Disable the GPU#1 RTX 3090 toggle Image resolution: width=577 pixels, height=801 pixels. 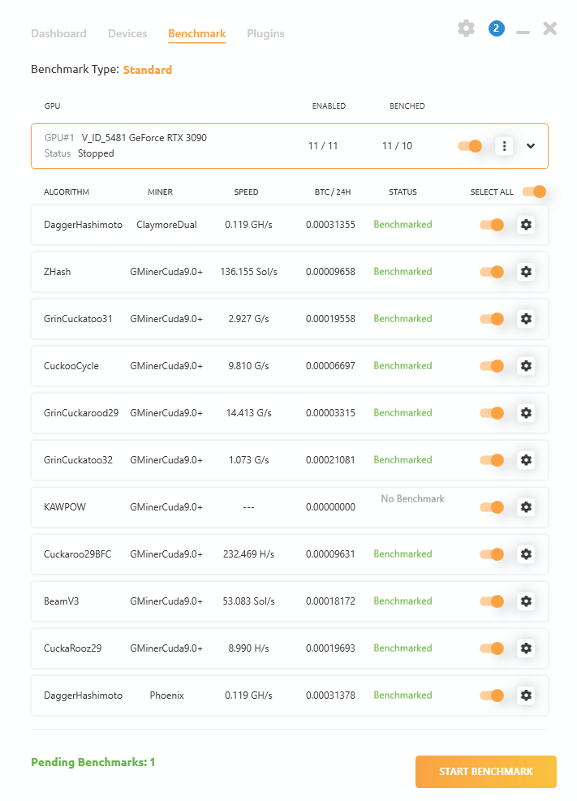point(470,146)
